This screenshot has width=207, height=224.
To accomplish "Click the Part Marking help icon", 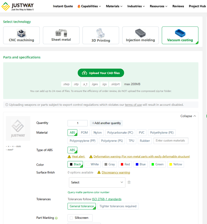I will click(56, 218).
